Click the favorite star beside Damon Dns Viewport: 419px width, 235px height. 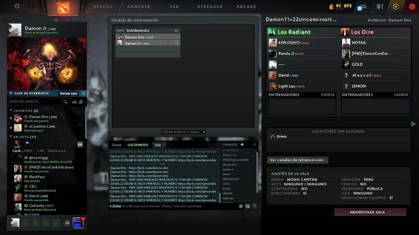[11, 118]
